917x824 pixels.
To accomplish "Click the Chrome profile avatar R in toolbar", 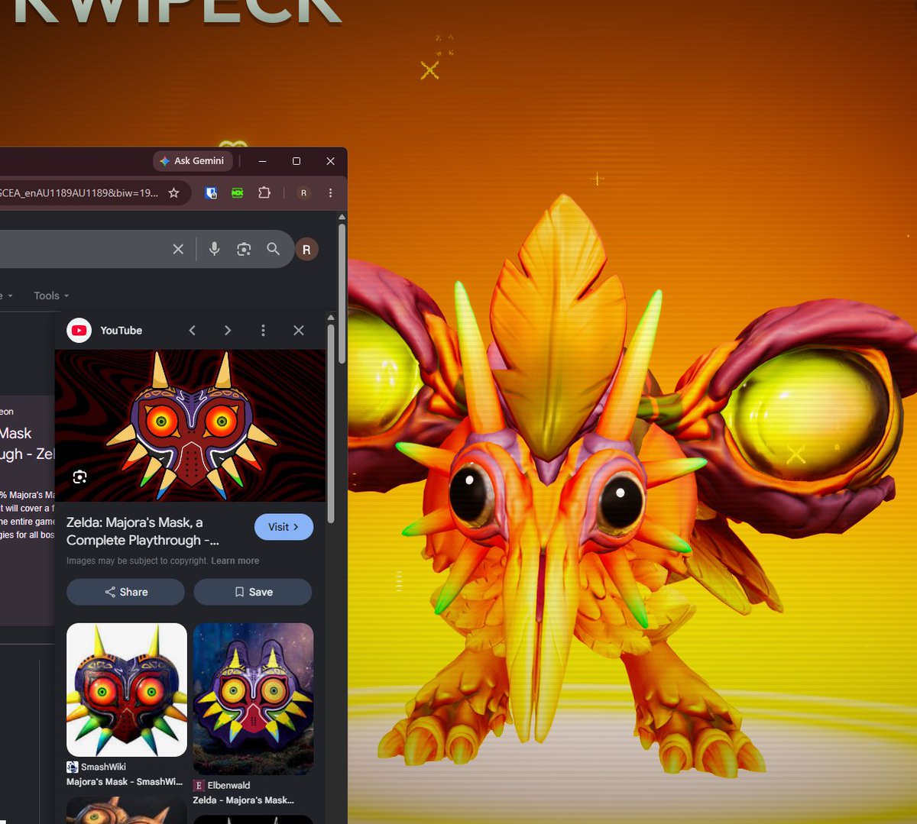I will click(303, 193).
